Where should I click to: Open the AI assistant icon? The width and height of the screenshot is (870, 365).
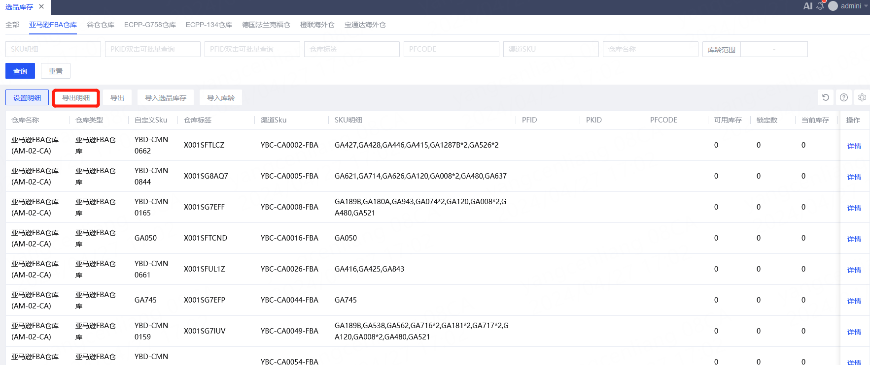point(807,6)
